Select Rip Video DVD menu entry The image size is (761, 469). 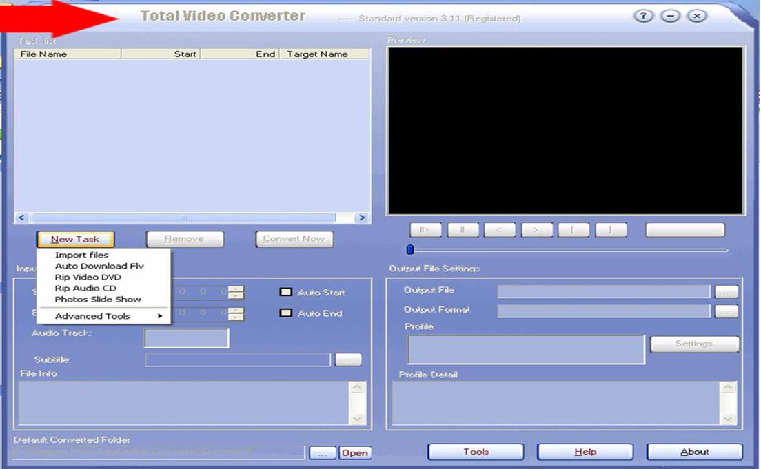pos(88,277)
